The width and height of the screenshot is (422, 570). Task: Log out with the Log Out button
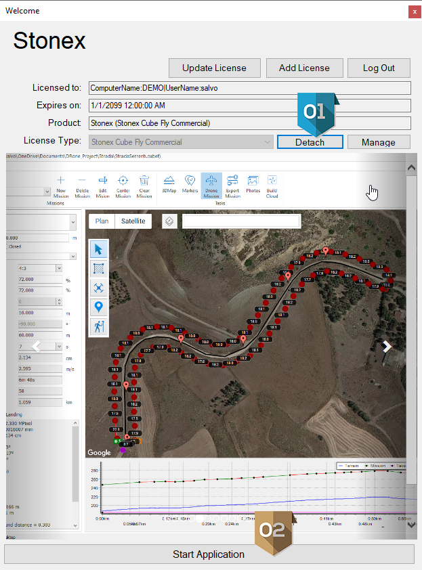pos(379,68)
